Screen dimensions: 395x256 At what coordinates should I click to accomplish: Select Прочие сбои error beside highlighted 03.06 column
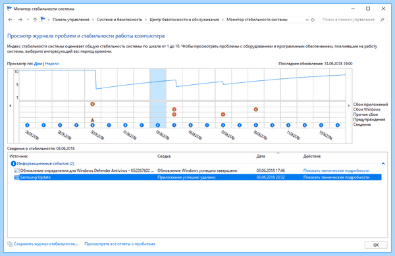click(x=174, y=115)
